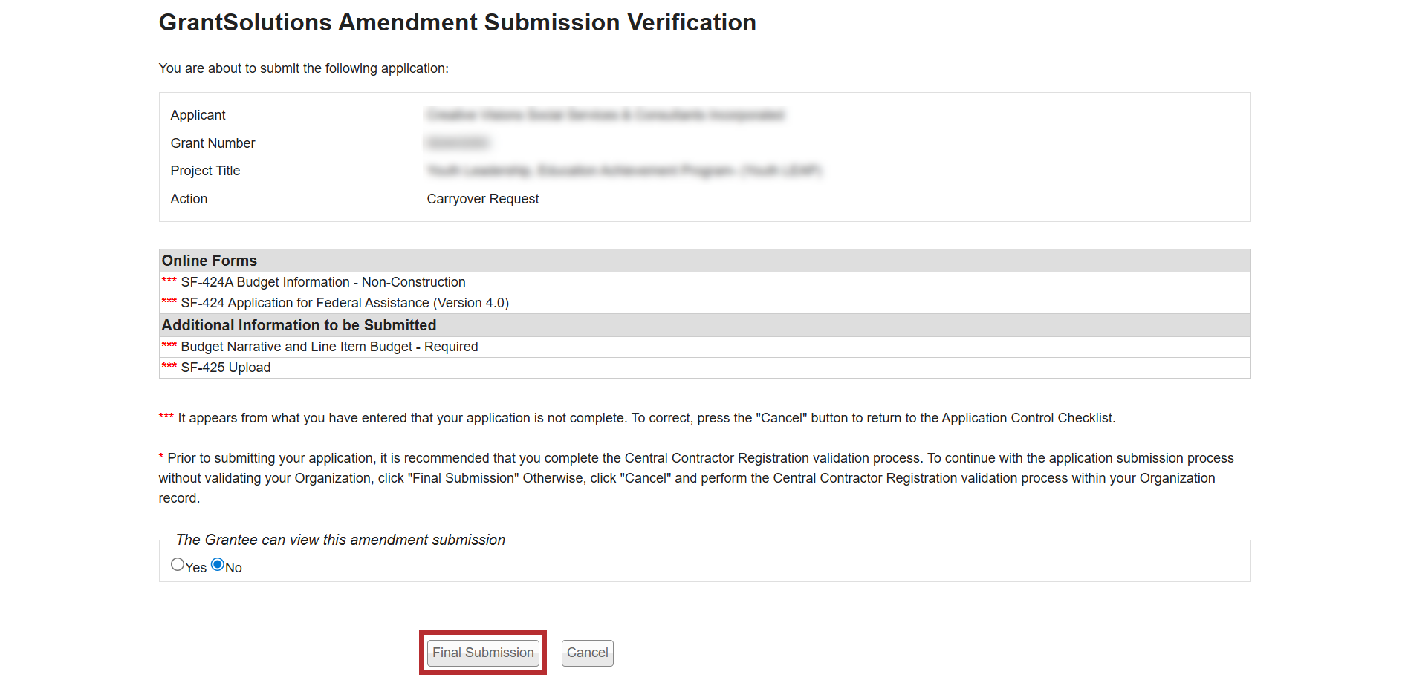Select the SF-425 Upload row

[226, 367]
